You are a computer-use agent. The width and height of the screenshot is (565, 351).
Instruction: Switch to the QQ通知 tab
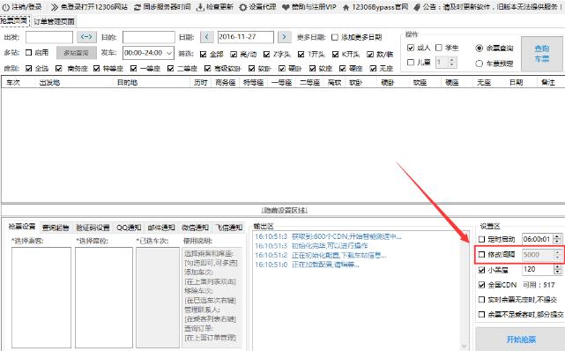tap(129, 228)
